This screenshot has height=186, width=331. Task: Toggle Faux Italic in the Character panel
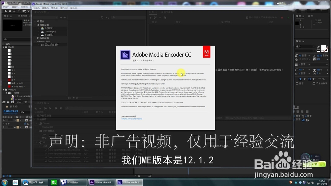(305, 79)
